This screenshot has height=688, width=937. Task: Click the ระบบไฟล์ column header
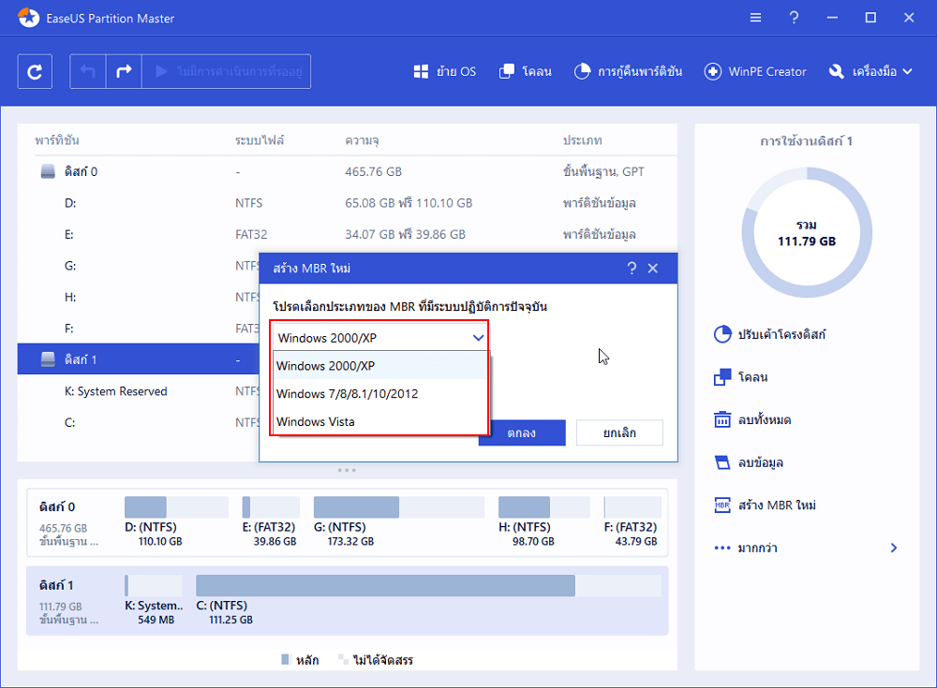pos(260,140)
